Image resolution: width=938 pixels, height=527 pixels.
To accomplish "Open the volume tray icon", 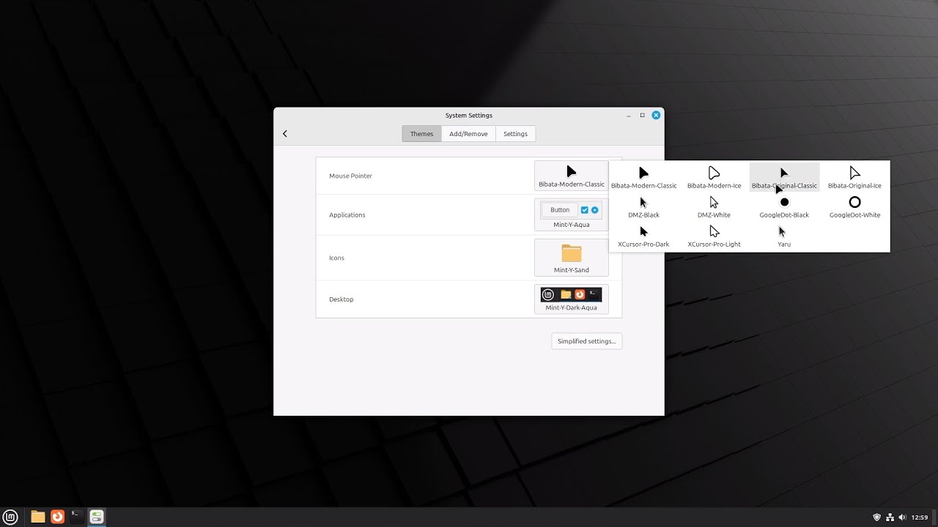I will coord(902,517).
